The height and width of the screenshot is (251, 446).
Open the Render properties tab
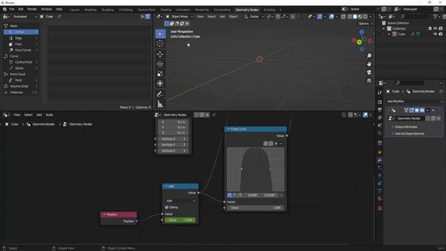click(x=380, y=102)
